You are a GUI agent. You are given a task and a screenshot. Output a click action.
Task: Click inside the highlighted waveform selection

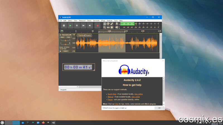(x=112, y=43)
